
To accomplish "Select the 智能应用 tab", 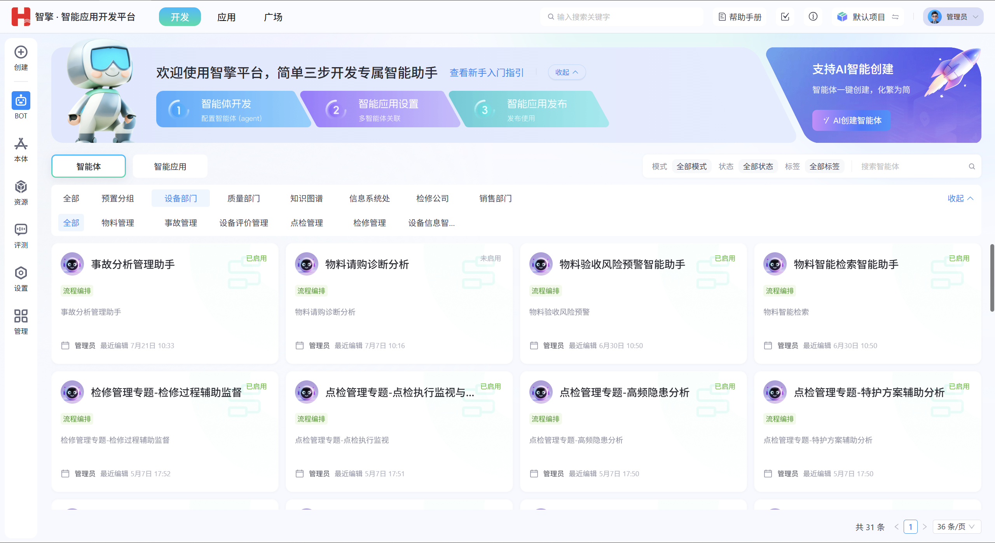I will 170,167.
